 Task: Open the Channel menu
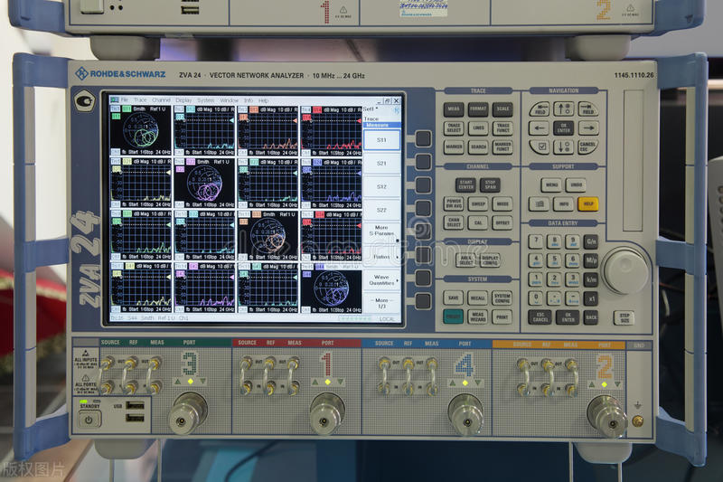(161, 100)
